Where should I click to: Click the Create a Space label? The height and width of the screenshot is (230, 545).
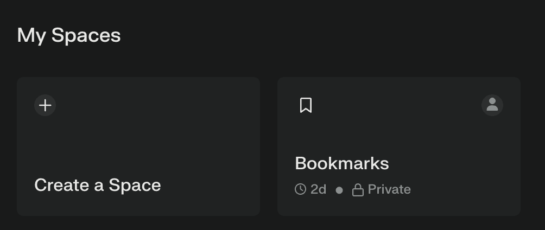(x=98, y=185)
